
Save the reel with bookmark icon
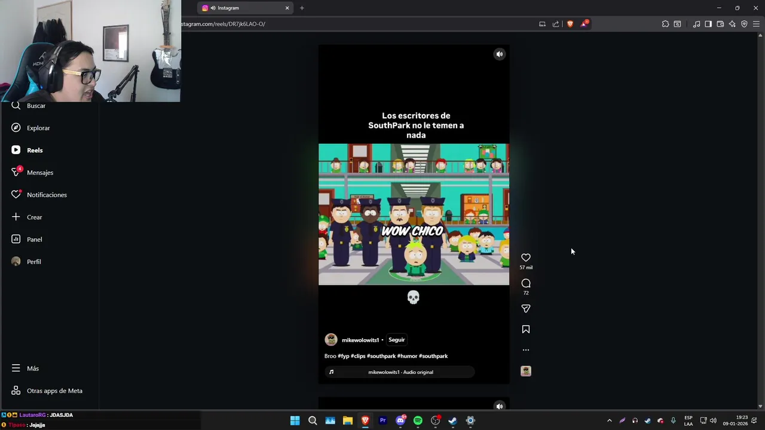(526, 329)
